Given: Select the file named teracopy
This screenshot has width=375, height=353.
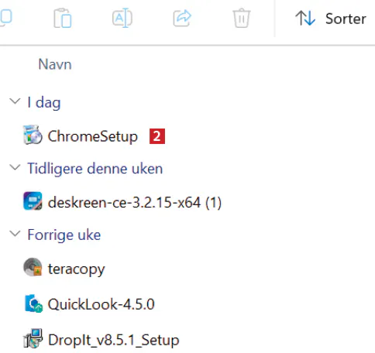Looking at the screenshot, I should click(x=77, y=269).
